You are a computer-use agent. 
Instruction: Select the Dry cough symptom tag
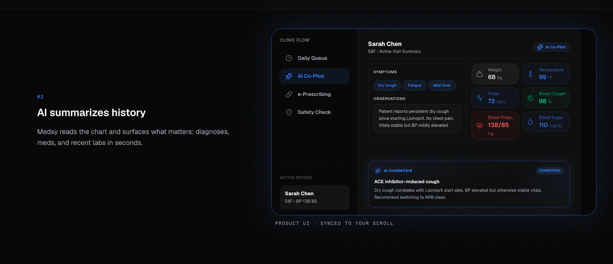point(387,85)
